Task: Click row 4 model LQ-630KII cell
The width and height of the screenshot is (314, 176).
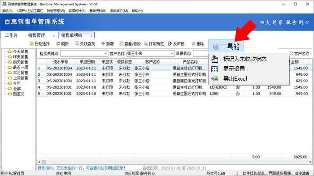Action: [219, 87]
